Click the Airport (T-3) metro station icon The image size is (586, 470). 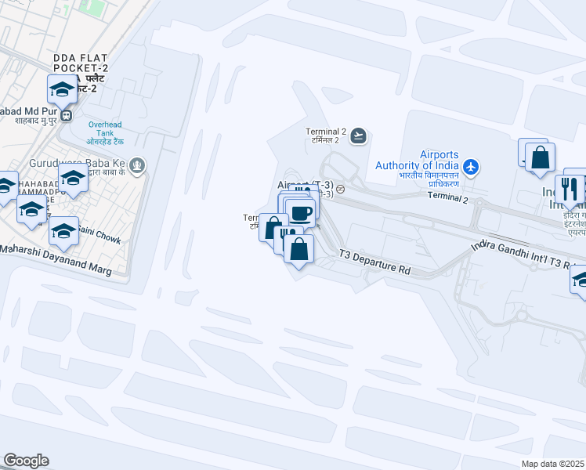pyautogui.click(x=340, y=190)
